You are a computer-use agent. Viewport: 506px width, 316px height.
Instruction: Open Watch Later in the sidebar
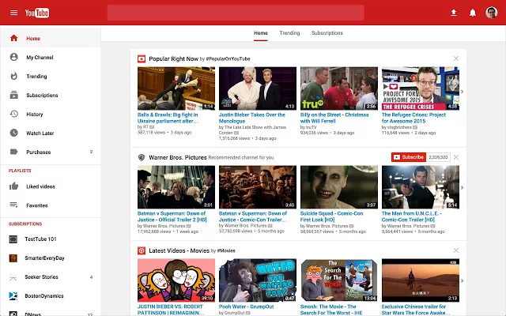pyautogui.click(x=51, y=133)
